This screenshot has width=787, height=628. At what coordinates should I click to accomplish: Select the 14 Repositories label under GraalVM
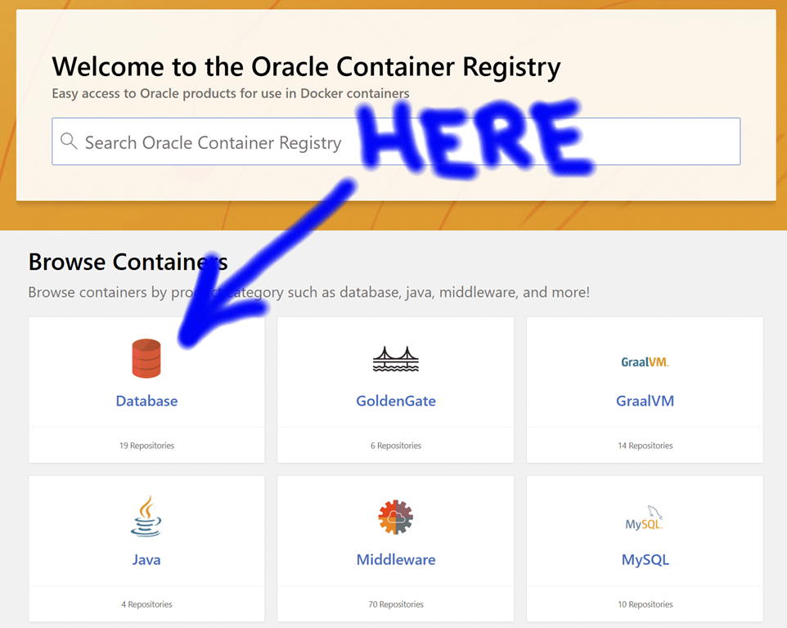pyautogui.click(x=645, y=446)
